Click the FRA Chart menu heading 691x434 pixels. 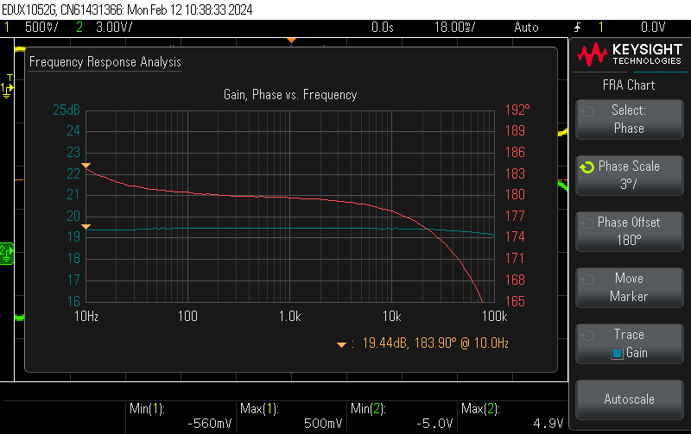[629, 85]
